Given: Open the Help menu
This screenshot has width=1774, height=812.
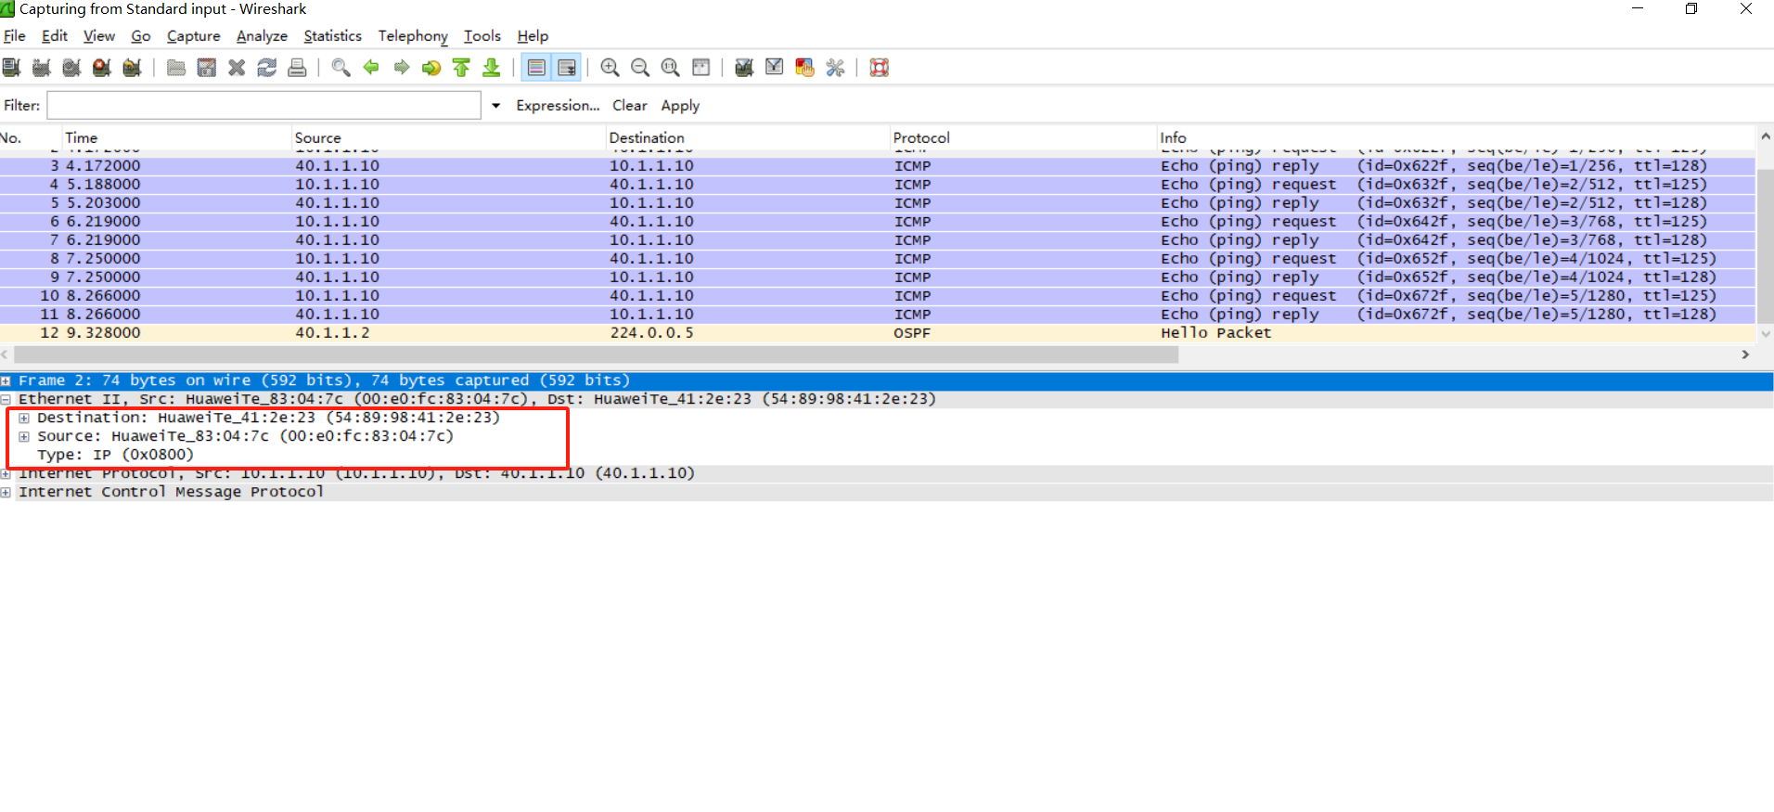Looking at the screenshot, I should point(533,36).
